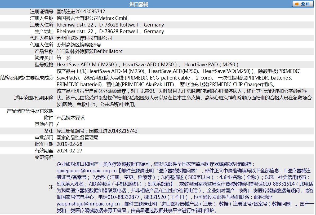Click the 型号规格 label
Screen dimensions: 316x215
pyautogui.click(x=44, y=64)
